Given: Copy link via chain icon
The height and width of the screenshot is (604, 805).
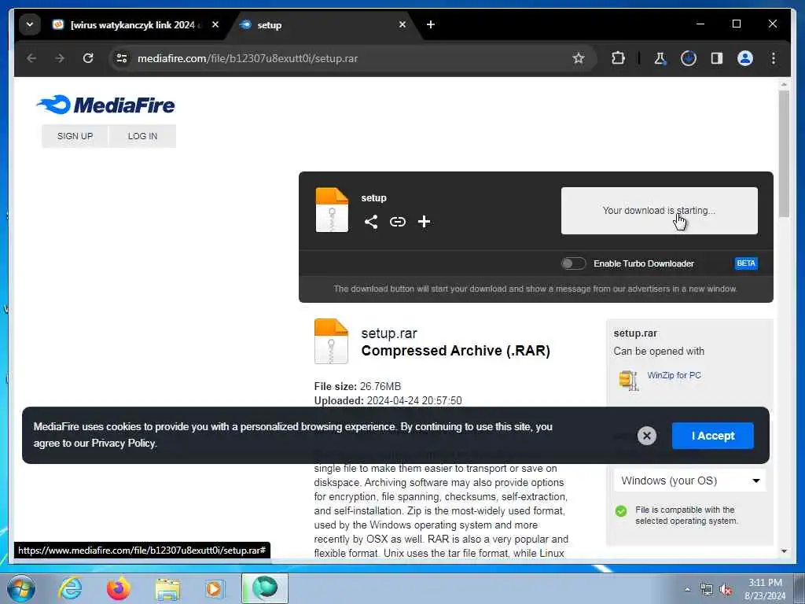Looking at the screenshot, I should pyautogui.click(x=397, y=222).
